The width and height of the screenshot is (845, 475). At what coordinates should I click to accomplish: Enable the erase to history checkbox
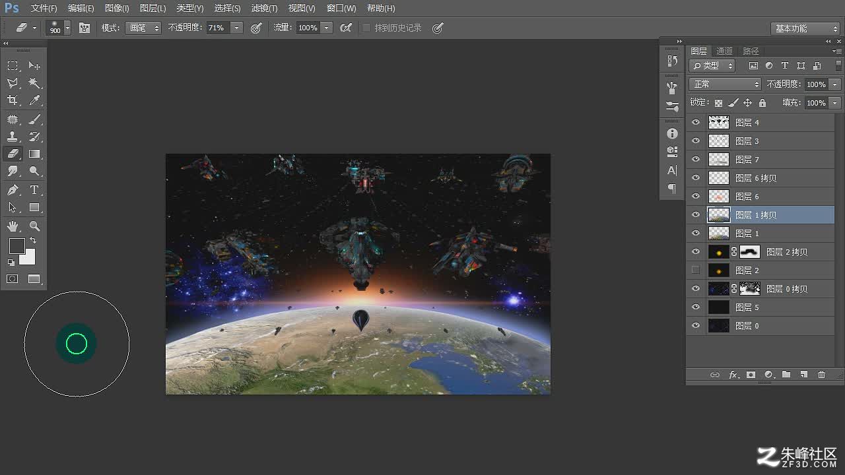366,28
